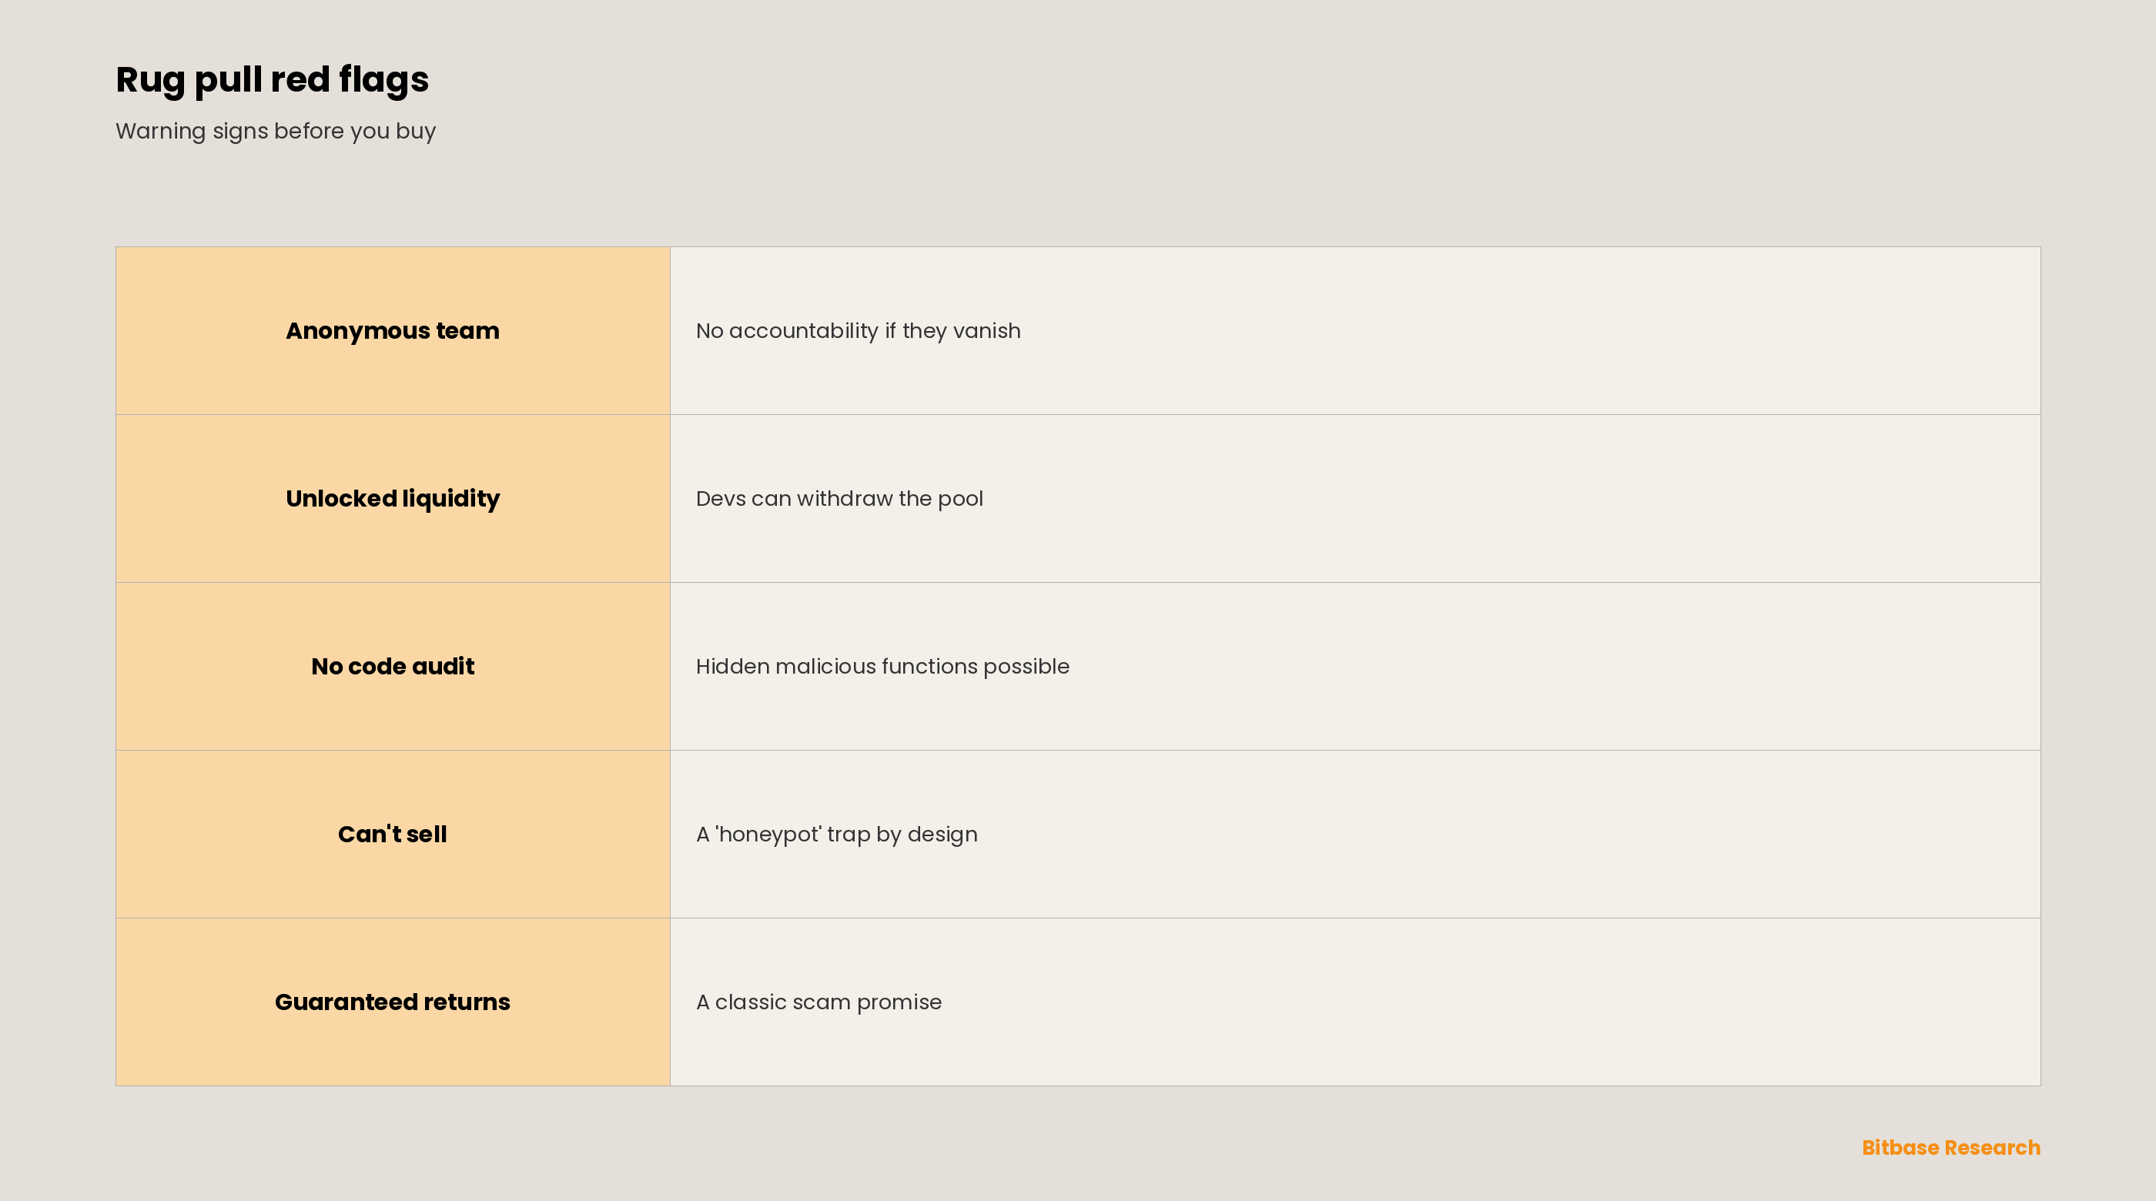This screenshot has height=1201, width=2156.
Task: Select the 'Unlocked liquidity' cell
Action: point(393,499)
